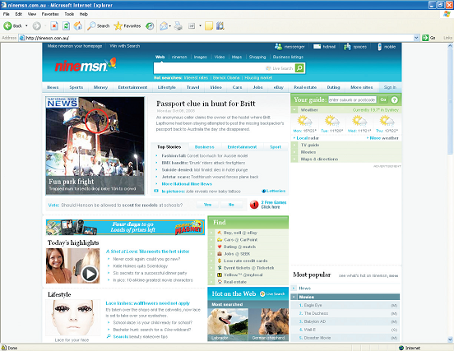This screenshot has width=454, height=351.
Task: Open the Lifestyle navigation item
Action: [167, 87]
